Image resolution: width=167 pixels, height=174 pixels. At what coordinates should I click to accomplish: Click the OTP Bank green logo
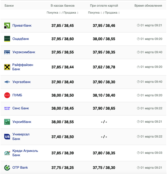[x=7, y=168]
